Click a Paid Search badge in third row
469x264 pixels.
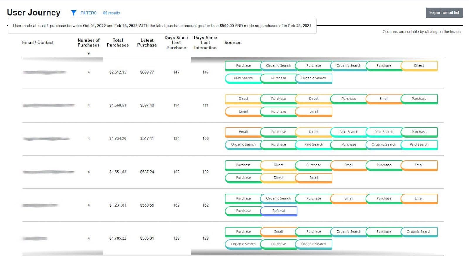349,132
